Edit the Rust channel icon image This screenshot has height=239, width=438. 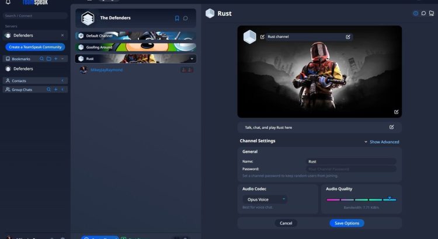pos(262,37)
